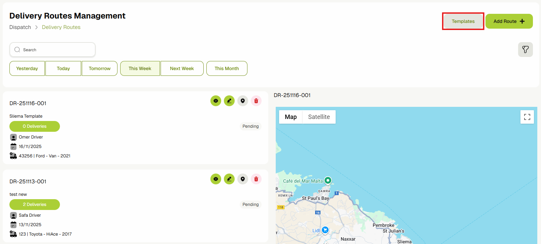Viewport: 541px width, 244px height.
Task: Delete route DR-251113-001
Action: [x=256, y=179]
